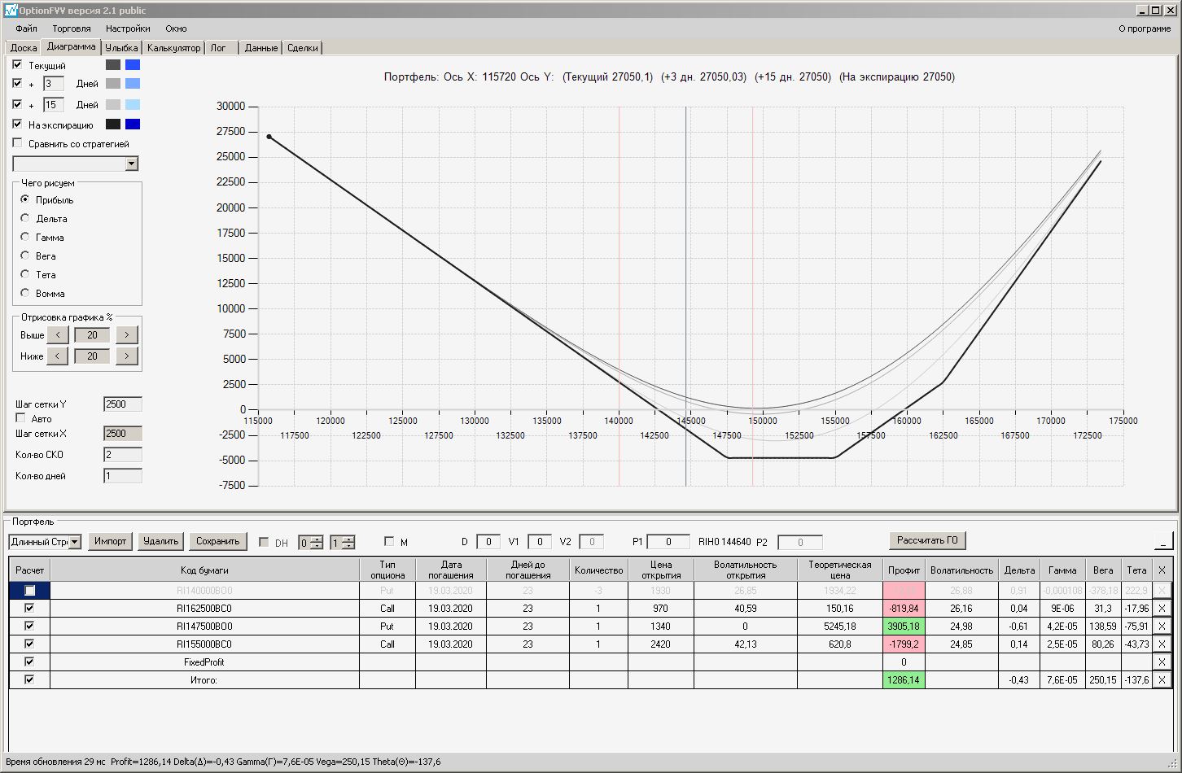Select the Дельта radio button
The image size is (1182, 773).
25,218
